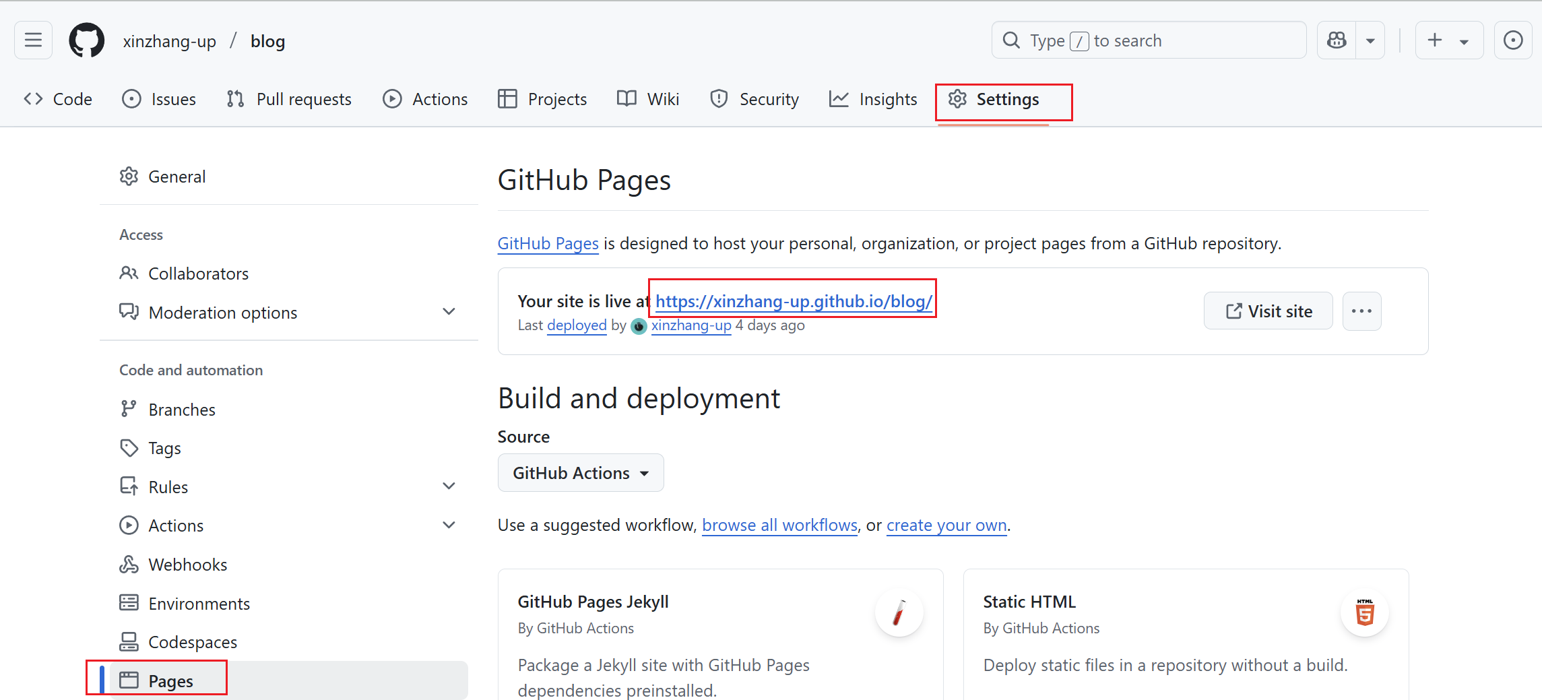Click the Moderation options speech icon
The height and width of the screenshot is (700, 1542).
point(129,312)
